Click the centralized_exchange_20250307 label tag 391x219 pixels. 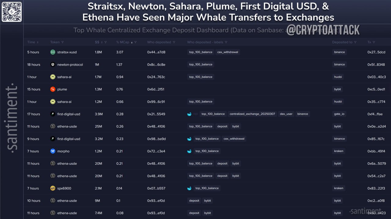pyautogui.click(x=252, y=114)
